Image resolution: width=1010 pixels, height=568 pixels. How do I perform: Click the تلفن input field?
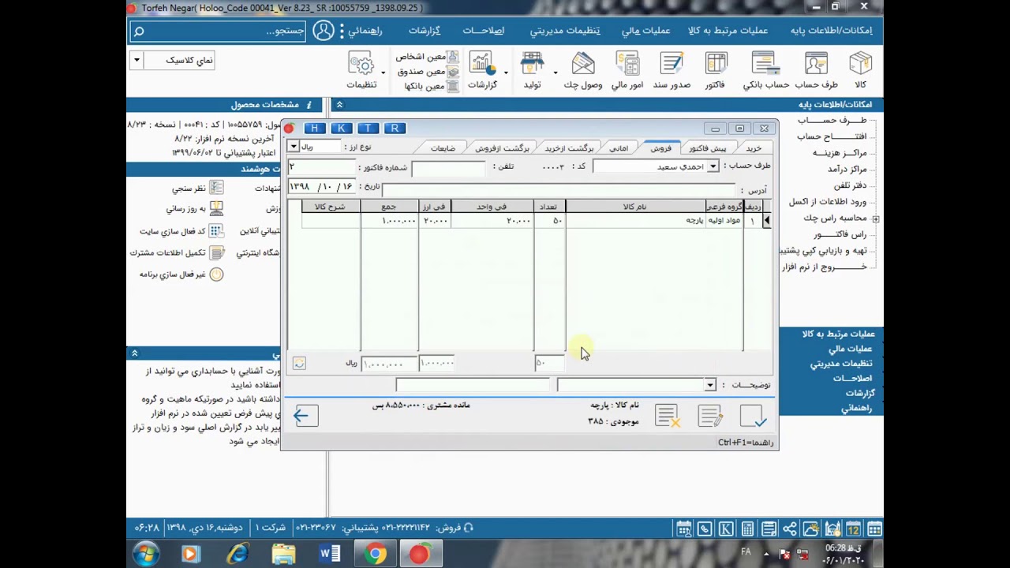click(448, 168)
